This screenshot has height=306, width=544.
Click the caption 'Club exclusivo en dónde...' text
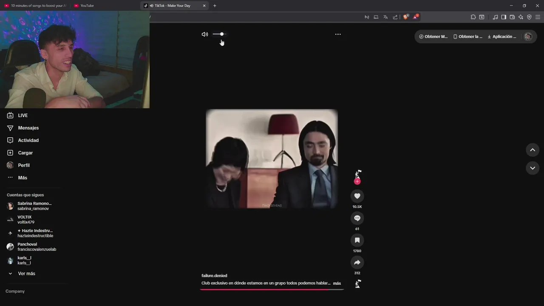click(x=266, y=283)
